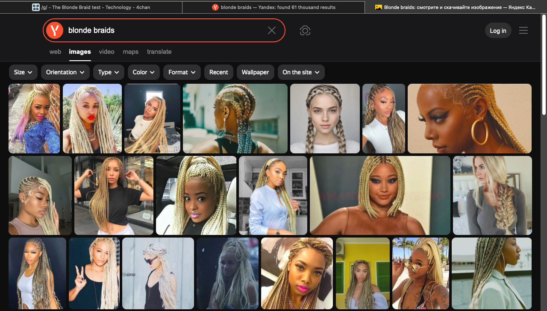
Task: Open the hamburger menu icon
Action: click(523, 30)
